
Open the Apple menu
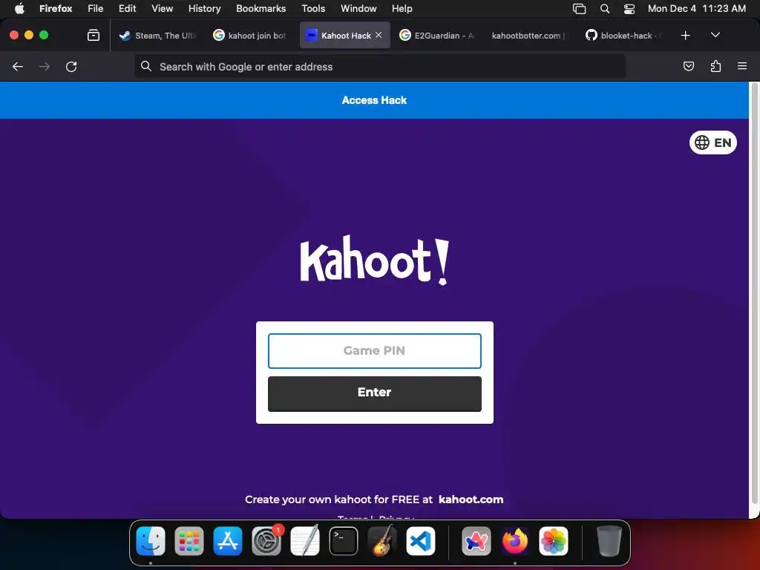pyautogui.click(x=19, y=8)
